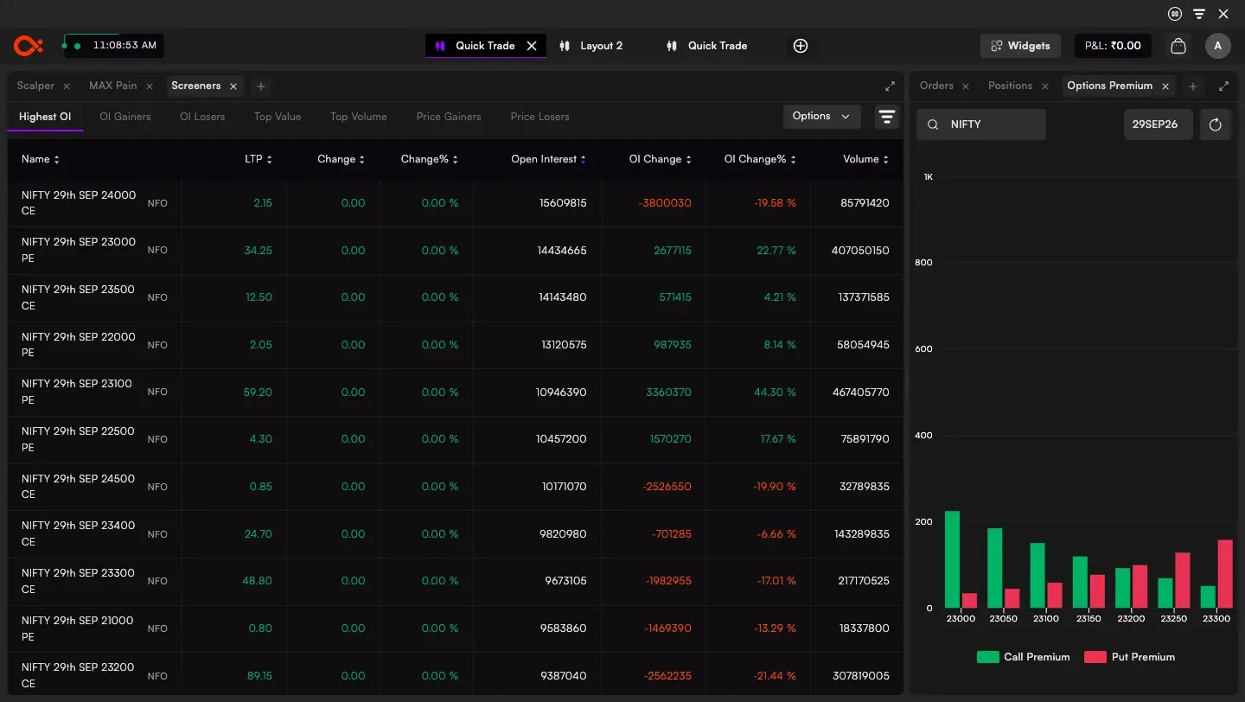Toggle Call Premium legend swatch
The height and width of the screenshot is (702, 1245).
(x=988, y=657)
